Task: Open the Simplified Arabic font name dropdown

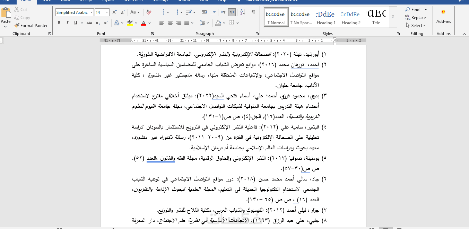Action: point(92,12)
